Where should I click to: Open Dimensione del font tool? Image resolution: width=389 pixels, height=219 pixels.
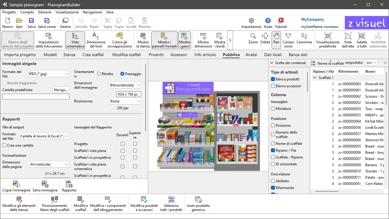tap(96, 40)
